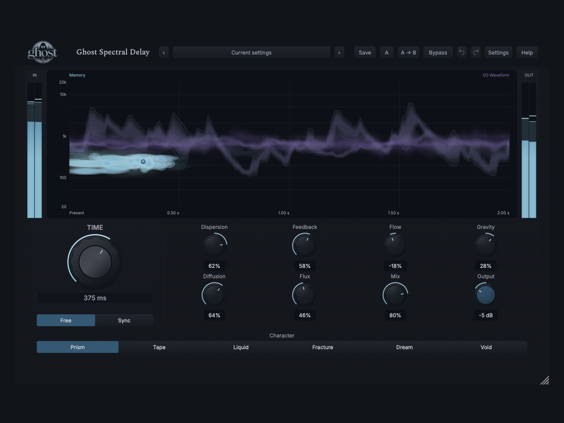Viewport: 564px width, 423px height.
Task: Click the redo arrow icon
Action: (x=476, y=53)
